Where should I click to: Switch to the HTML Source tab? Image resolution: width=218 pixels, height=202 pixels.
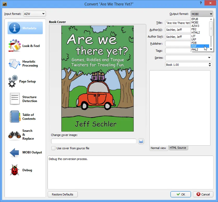point(178,148)
